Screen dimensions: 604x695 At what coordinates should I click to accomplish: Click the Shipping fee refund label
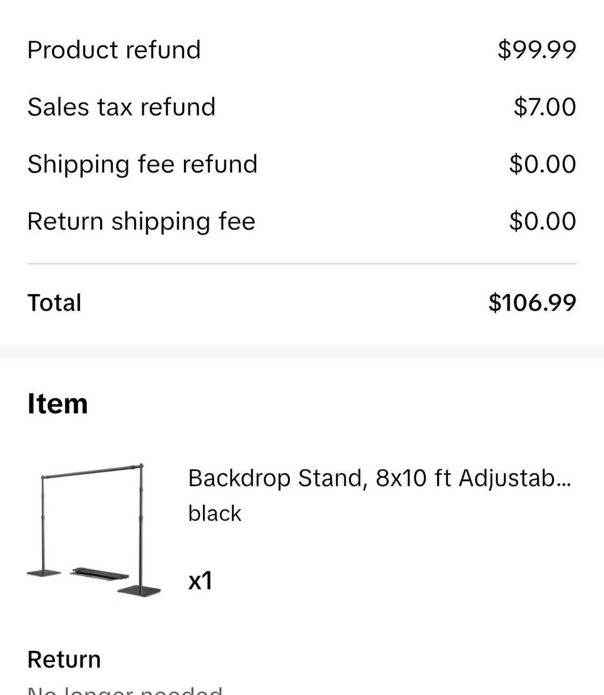coord(142,163)
